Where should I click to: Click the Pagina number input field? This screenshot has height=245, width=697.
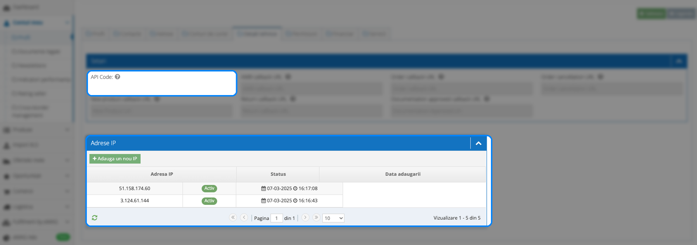[277, 218]
